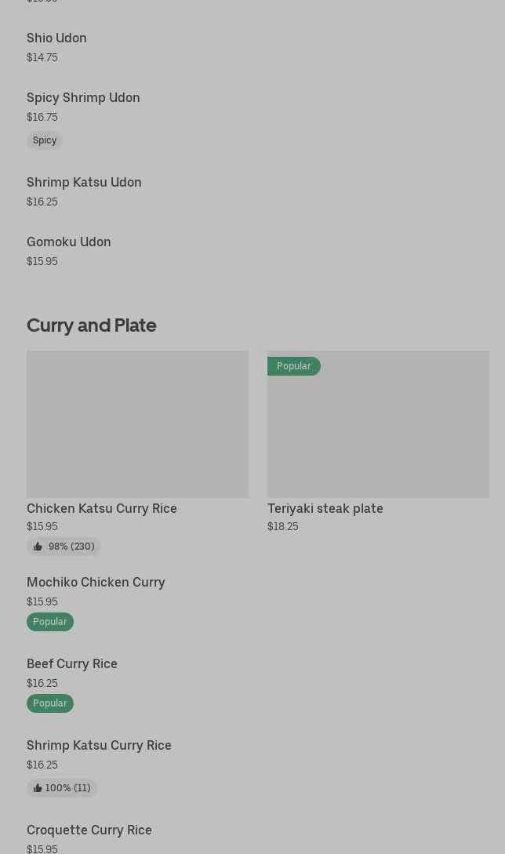Select the Spicy Shrimp Udon item
Screen dimensions: 505x854
tap(83, 97)
